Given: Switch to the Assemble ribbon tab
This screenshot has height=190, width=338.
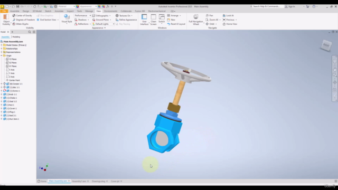Looking at the screenshot, I should pos(15,11).
